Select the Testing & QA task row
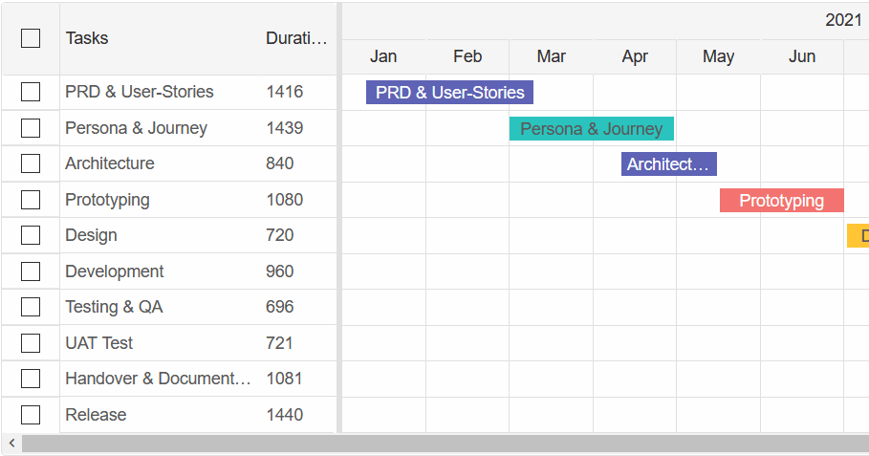Screen dimensions: 869x456 114,307
